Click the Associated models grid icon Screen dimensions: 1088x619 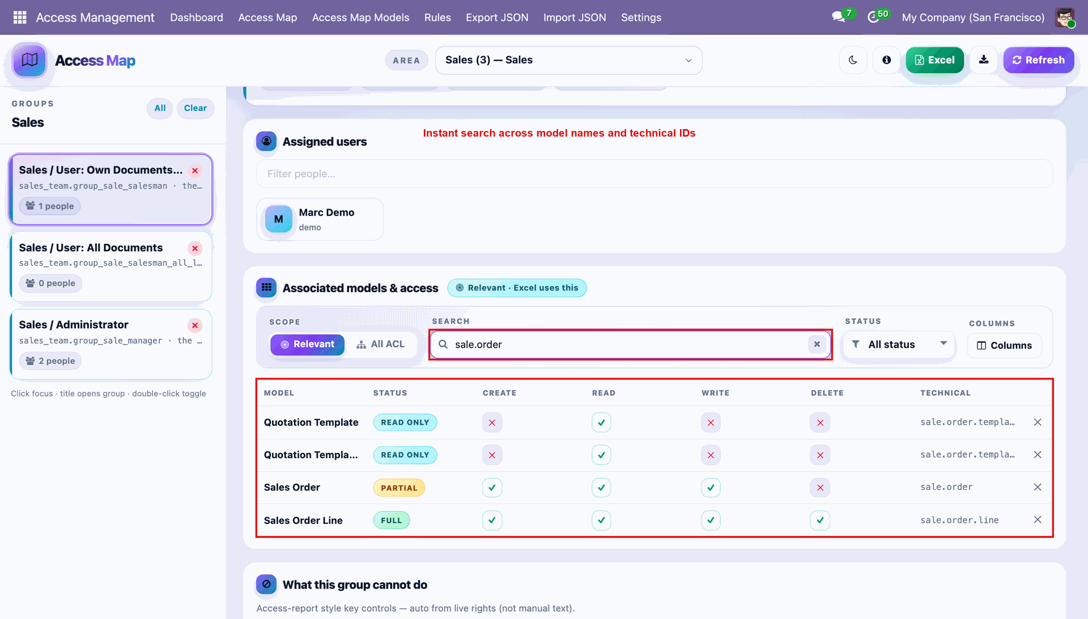(266, 288)
